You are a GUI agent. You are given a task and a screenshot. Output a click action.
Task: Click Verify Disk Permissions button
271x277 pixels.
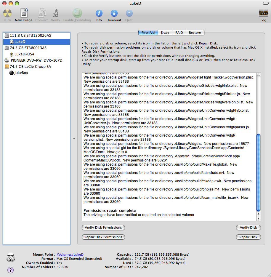(x=103, y=228)
